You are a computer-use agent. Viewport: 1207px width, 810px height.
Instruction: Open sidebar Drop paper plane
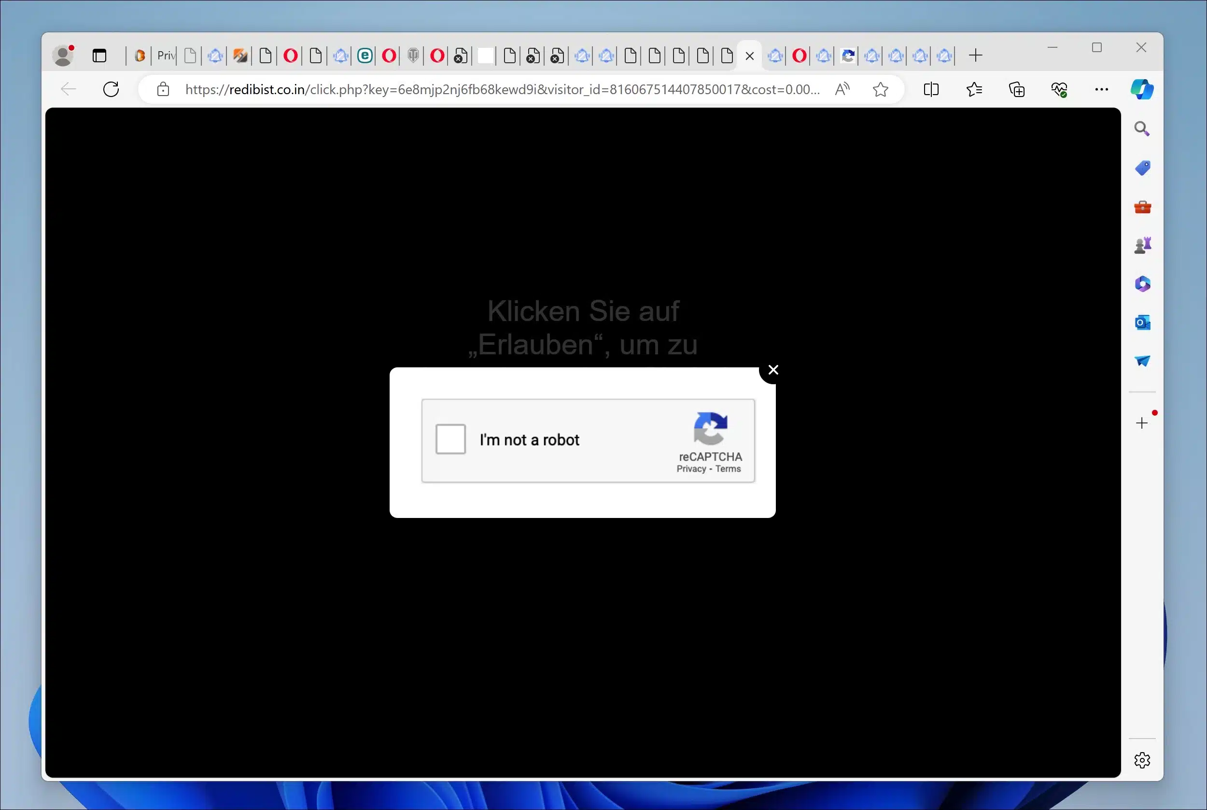pyautogui.click(x=1142, y=361)
